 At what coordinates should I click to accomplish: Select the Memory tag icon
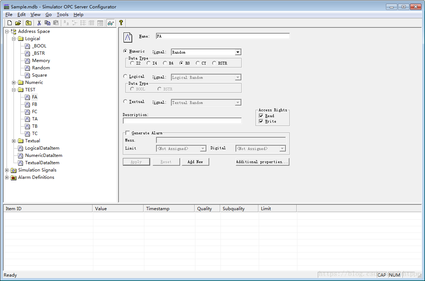pos(27,61)
